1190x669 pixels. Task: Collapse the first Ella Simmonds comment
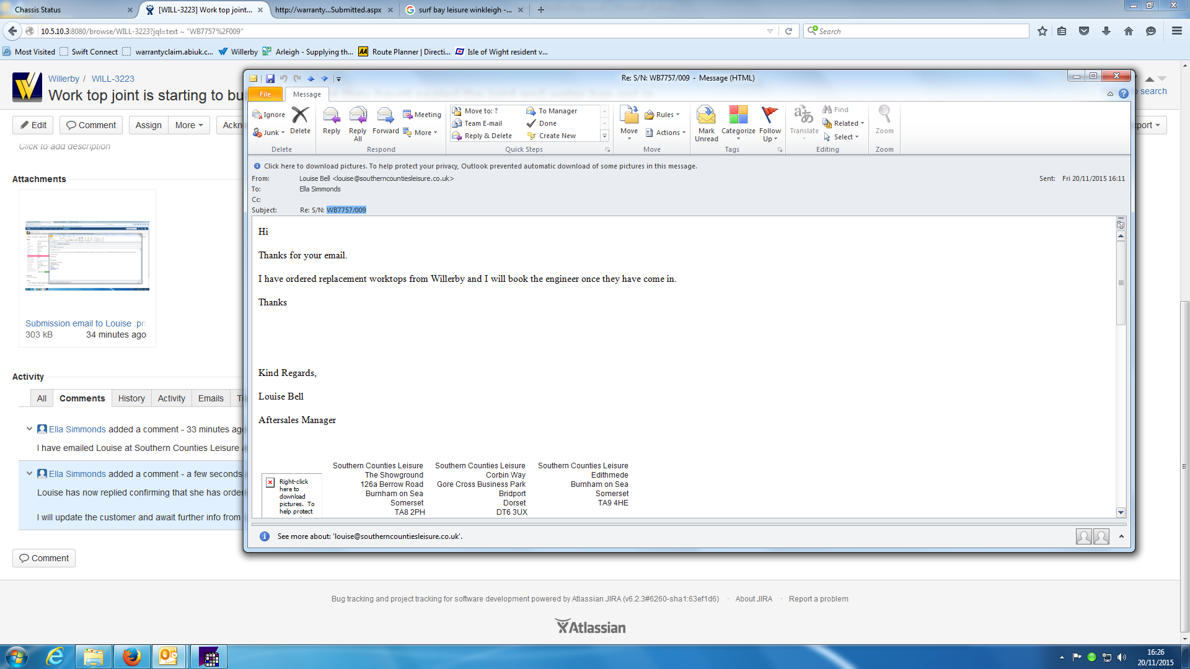pos(29,429)
